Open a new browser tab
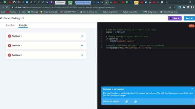The width and height of the screenshot is (195, 109). (x=167, y=2)
